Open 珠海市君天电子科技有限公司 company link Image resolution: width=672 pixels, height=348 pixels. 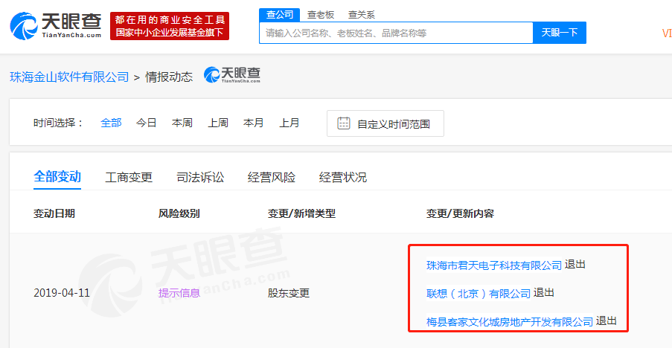coord(494,265)
